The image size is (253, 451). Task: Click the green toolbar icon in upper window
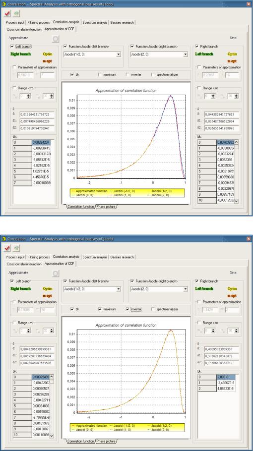click(x=16, y=13)
